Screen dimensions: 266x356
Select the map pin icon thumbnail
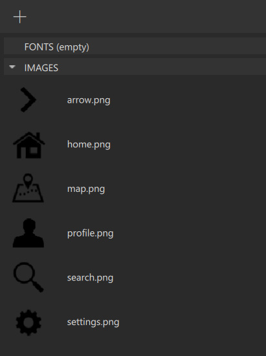tap(28, 188)
